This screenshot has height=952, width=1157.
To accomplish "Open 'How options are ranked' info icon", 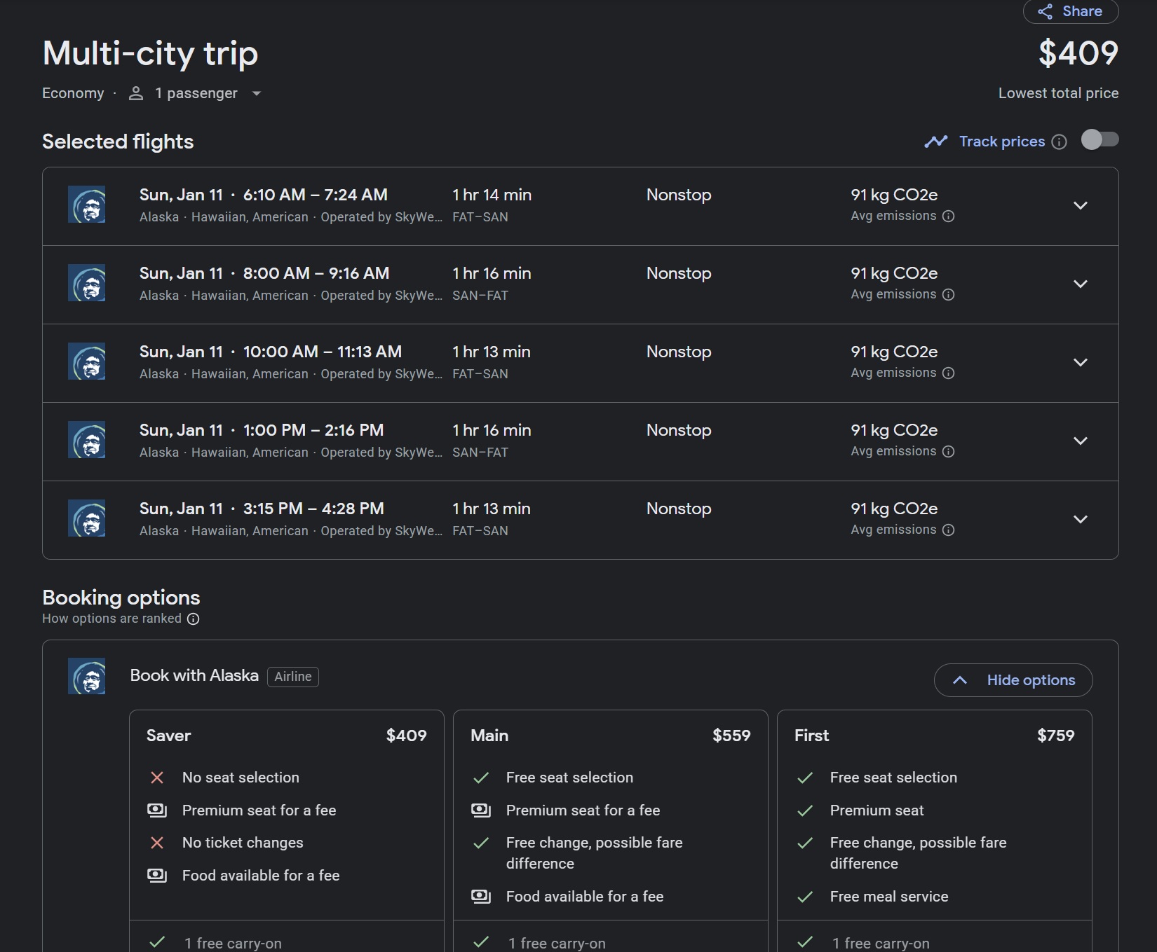I will pyautogui.click(x=194, y=619).
